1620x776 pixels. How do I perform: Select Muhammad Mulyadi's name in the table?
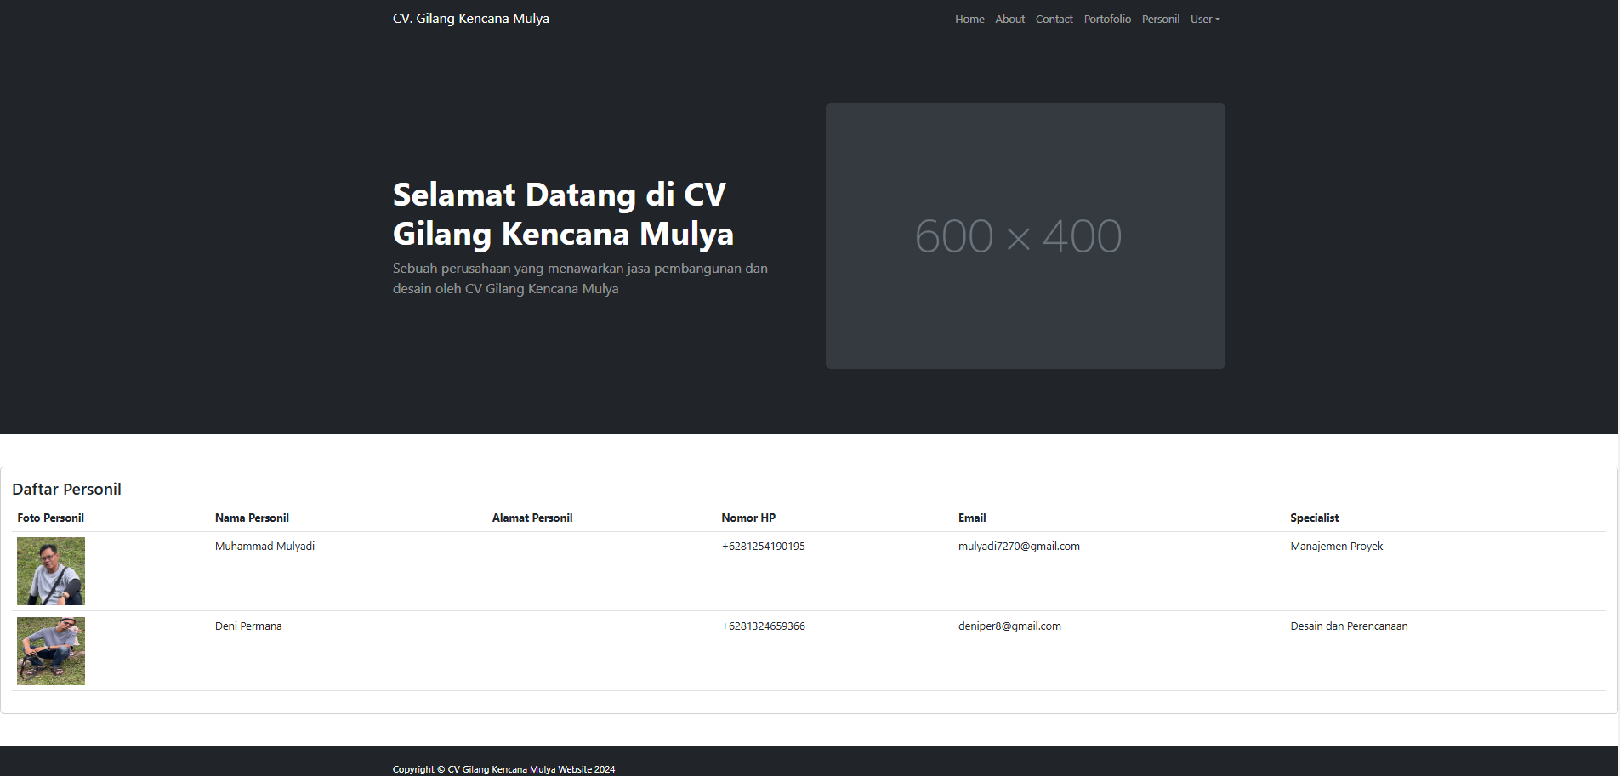[x=264, y=546]
